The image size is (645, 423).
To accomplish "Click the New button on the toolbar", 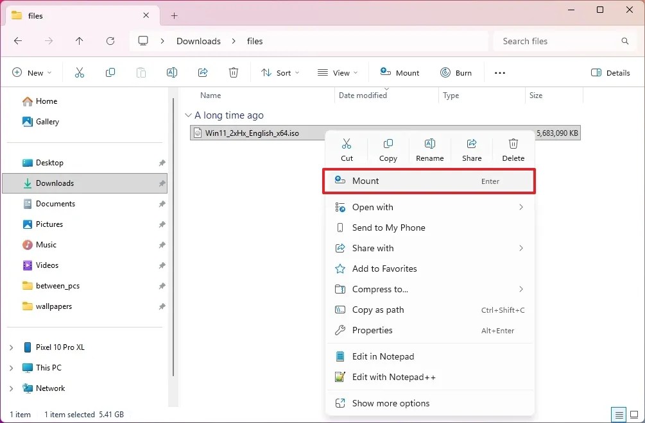I will pyautogui.click(x=32, y=72).
